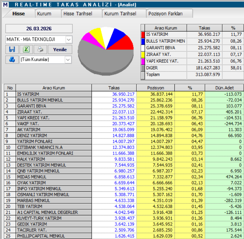Click the M application logo icon
Image resolution: width=244 pixels, height=239 pixels.
pyautogui.click(x=5, y=4)
